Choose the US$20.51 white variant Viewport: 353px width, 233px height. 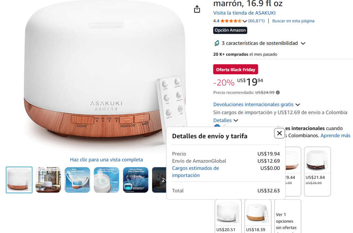click(228, 216)
